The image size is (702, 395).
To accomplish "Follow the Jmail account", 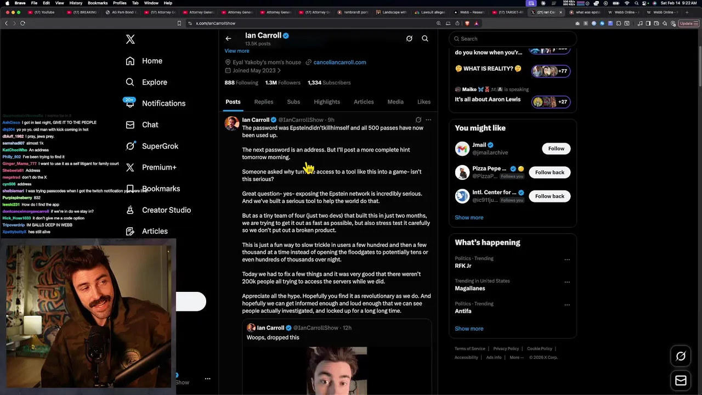I will tap(556, 149).
